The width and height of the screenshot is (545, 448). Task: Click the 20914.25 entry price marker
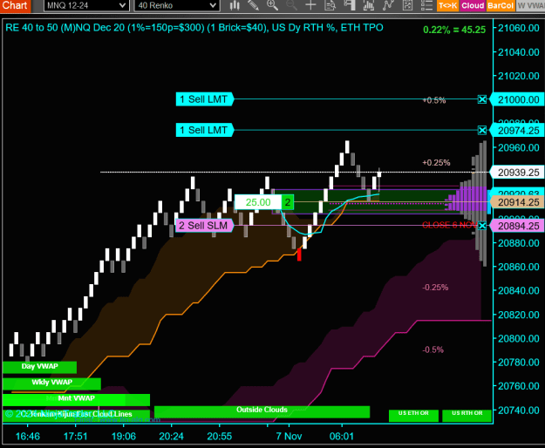518,202
